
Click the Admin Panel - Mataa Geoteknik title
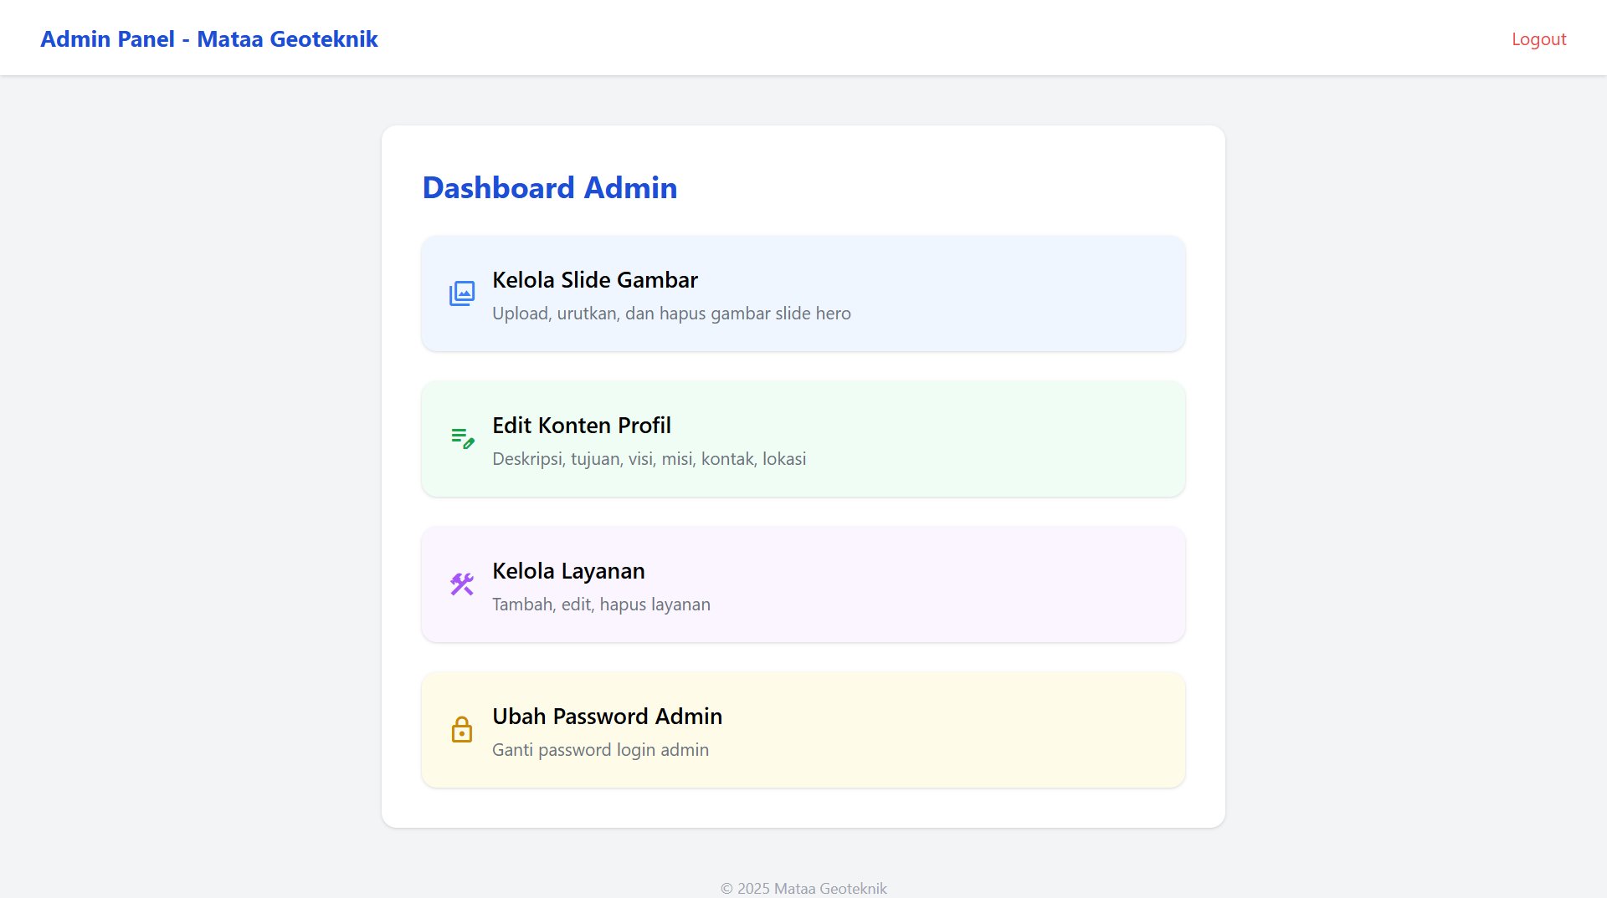pyautogui.click(x=209, y=38)
